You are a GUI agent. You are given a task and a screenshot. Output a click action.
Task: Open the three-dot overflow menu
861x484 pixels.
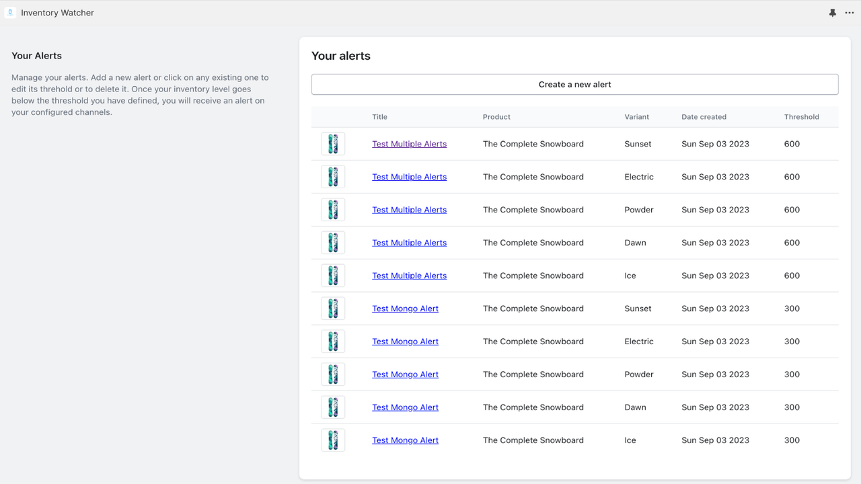[x=849, y=12]
